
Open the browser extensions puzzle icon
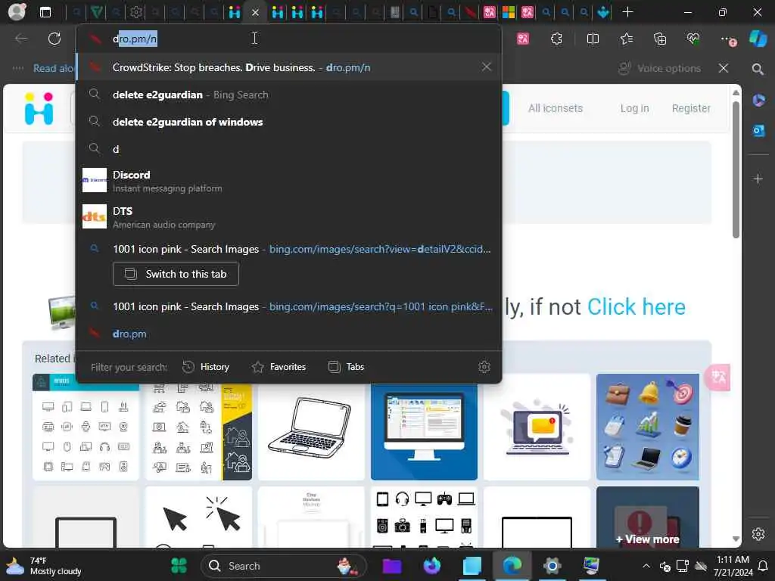coord(556,39)
